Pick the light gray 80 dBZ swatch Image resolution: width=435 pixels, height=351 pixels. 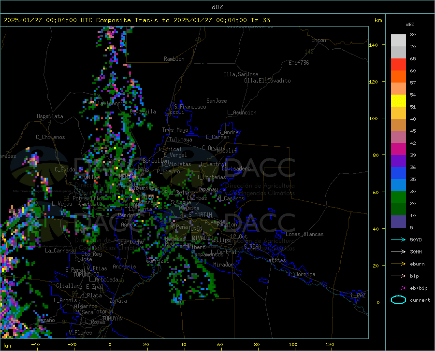click(x=398, y=41)
